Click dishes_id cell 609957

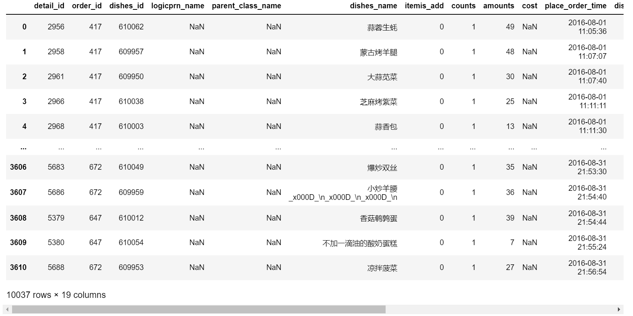[x=131, y=52]
